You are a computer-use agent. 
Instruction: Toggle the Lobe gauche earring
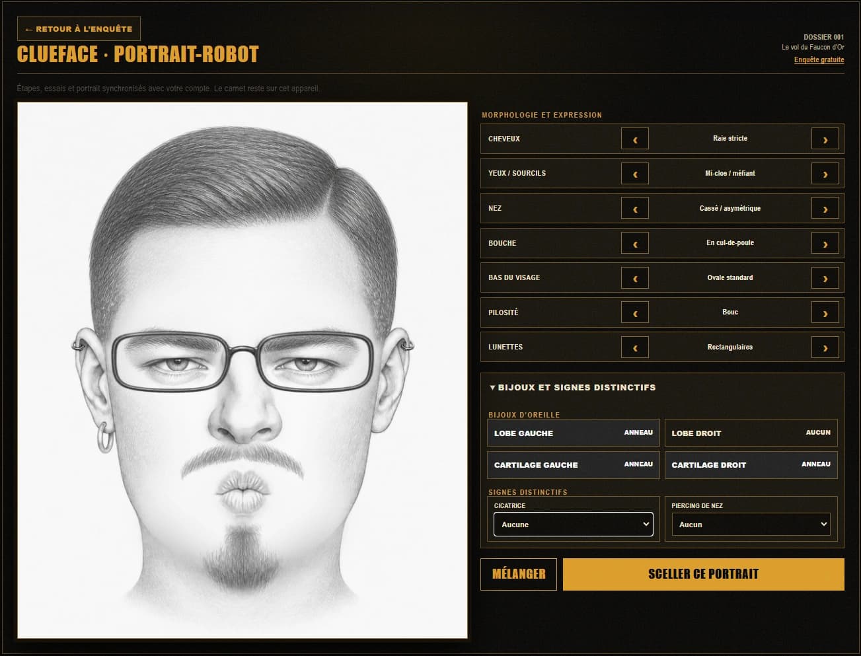click(x=574, y=433)
